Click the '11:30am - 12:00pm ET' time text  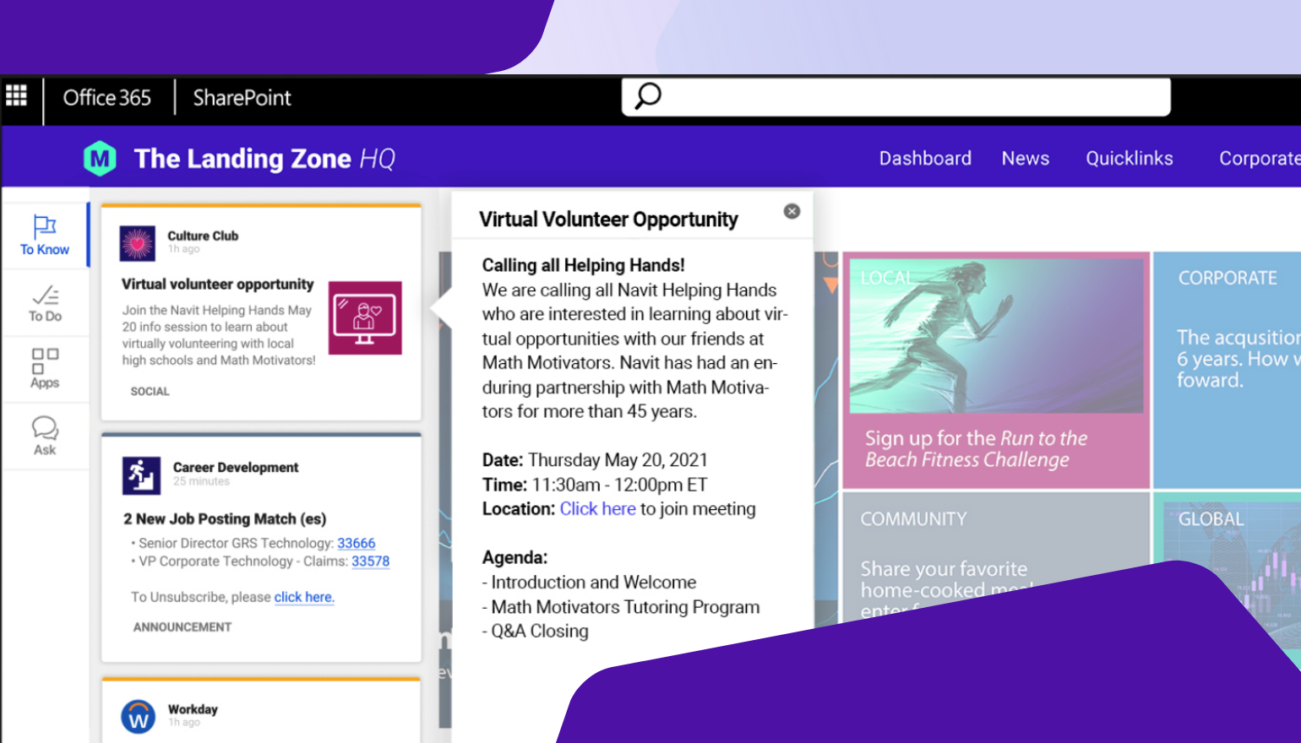coord(619,485)
